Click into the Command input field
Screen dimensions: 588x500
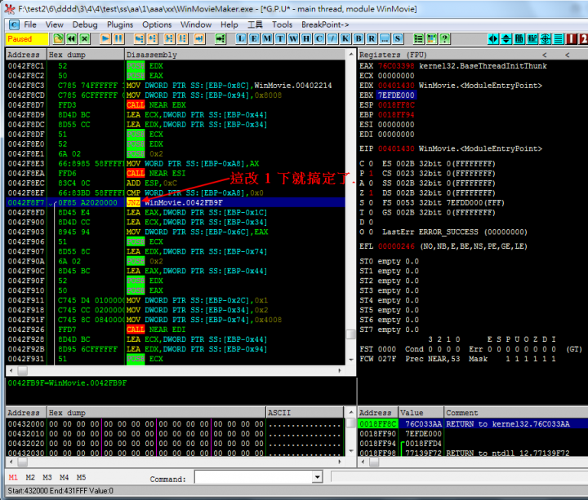click(253, 477)
